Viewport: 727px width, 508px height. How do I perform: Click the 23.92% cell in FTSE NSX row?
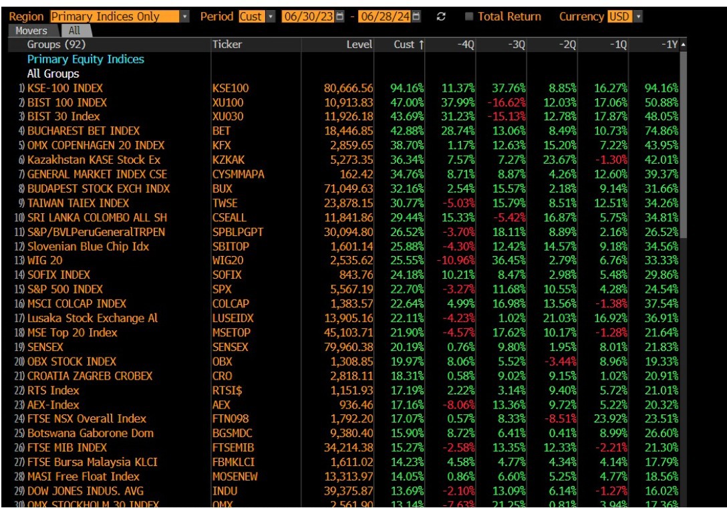[x=611, y=418]
